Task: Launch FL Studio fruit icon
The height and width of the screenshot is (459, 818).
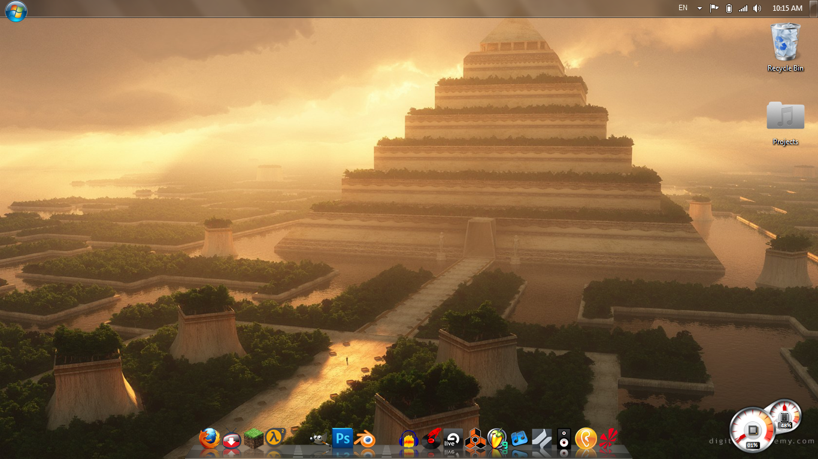Action: (497, 439)
